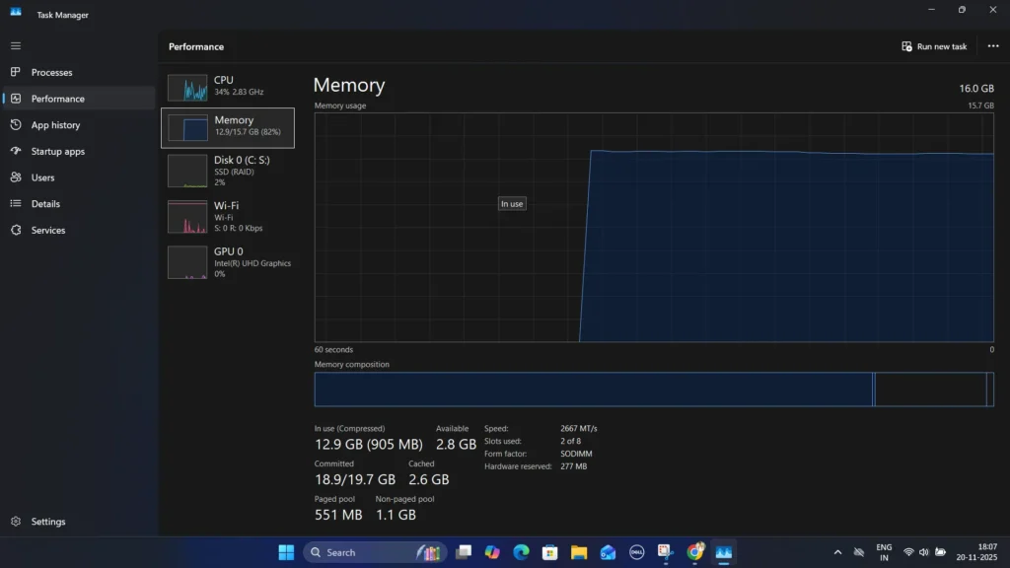Image resolution: width=1010 pixels, height=568 pixels.
Task: Open the ENG IN language switcher
Action: pyautogui.click(x=884, y=552)
